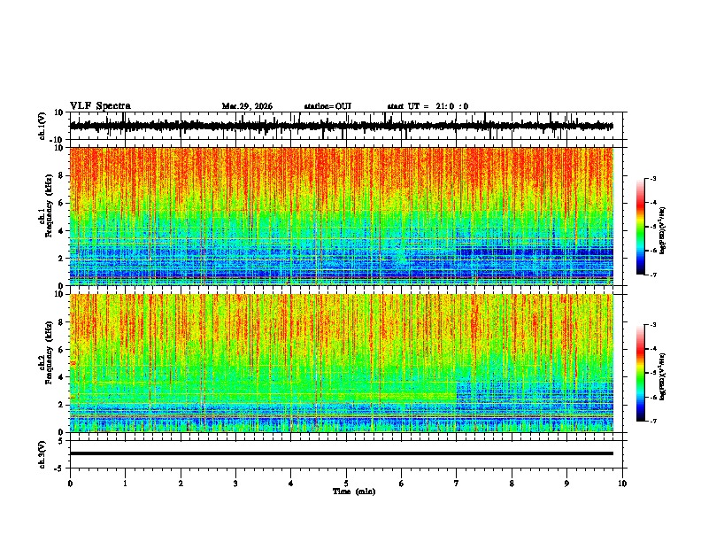Click the "start UT = 21:0 :0" header text

(428, 106)
